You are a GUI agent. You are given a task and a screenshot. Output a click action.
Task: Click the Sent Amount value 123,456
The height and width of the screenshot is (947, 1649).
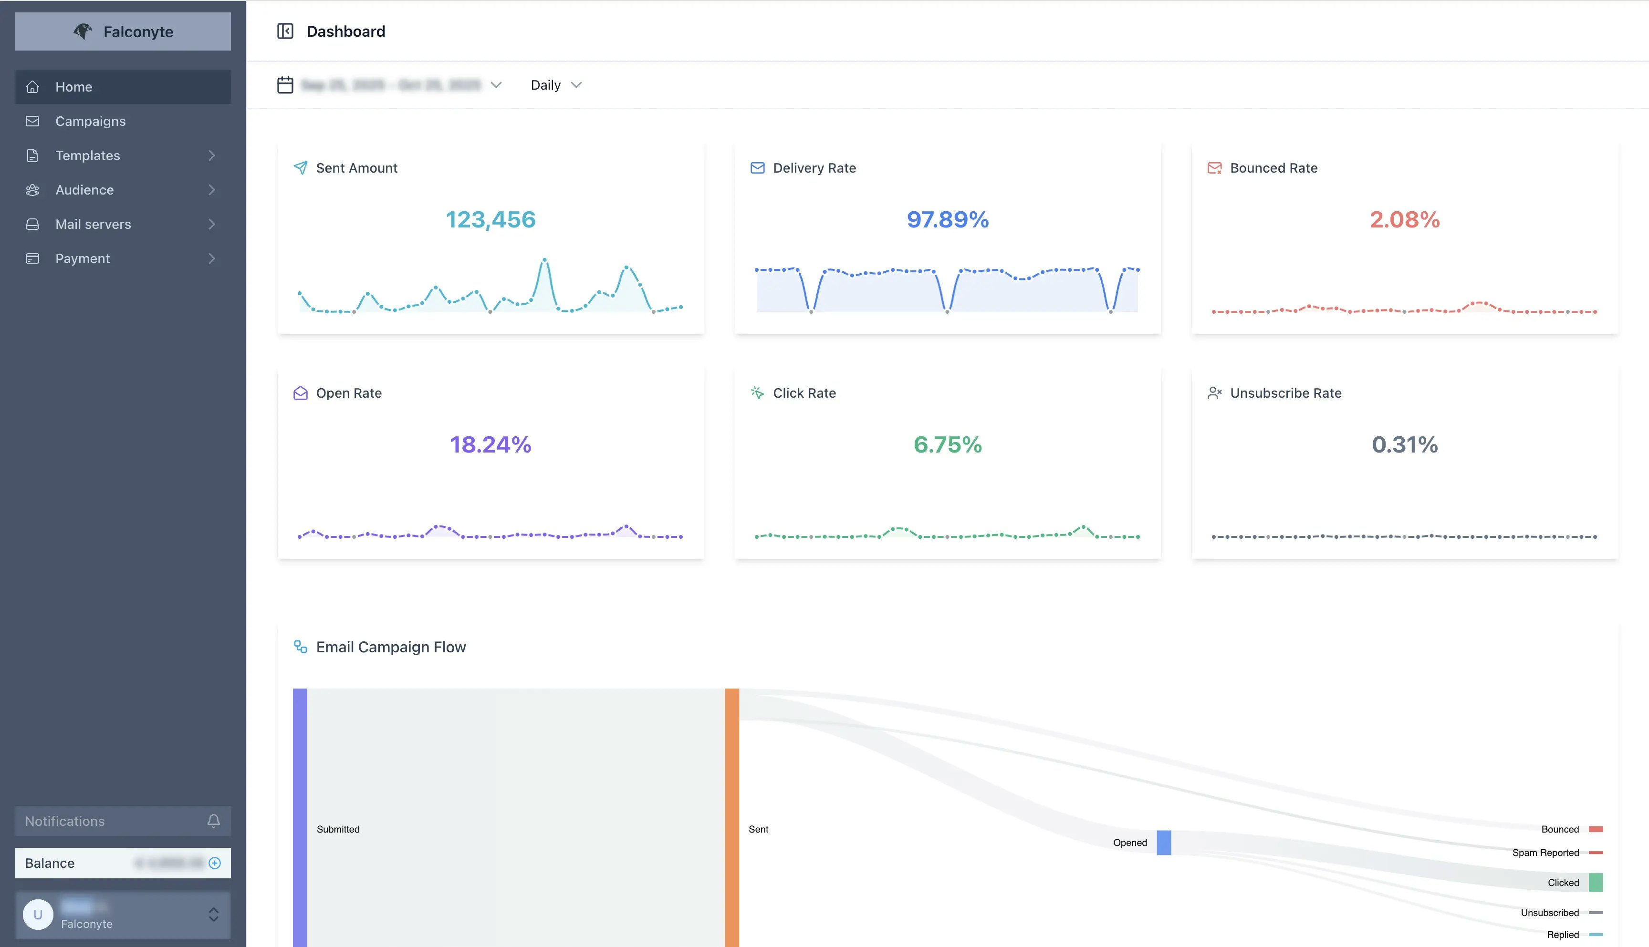491,220
